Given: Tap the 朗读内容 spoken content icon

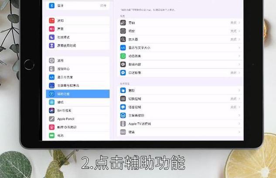Looking at the screenshot, I should 123,64.
